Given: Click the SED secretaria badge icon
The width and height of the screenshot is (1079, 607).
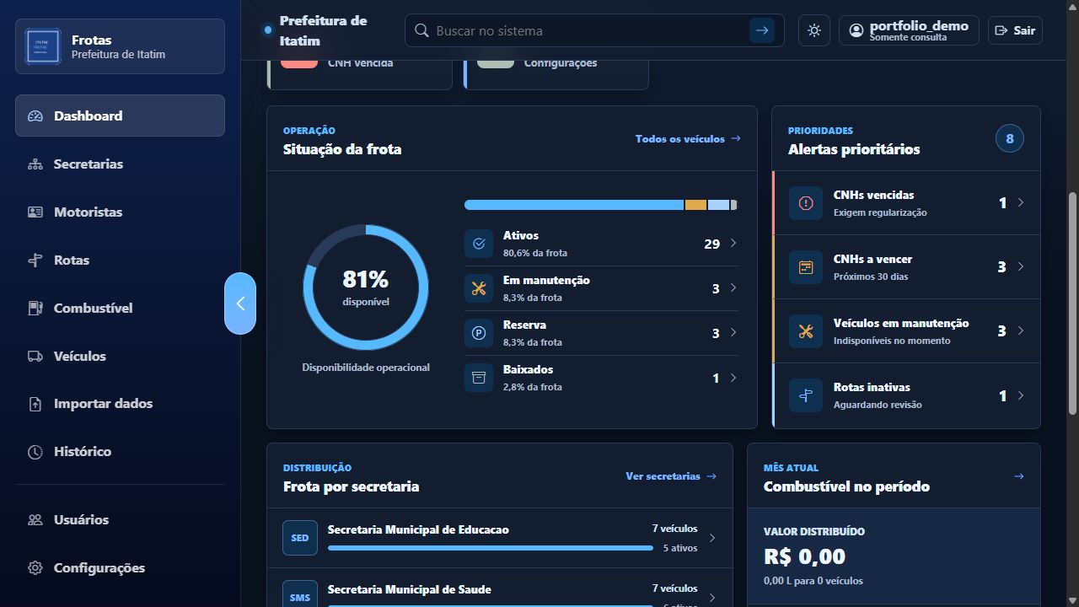Looking at the screenshot, I should [300, 538].
